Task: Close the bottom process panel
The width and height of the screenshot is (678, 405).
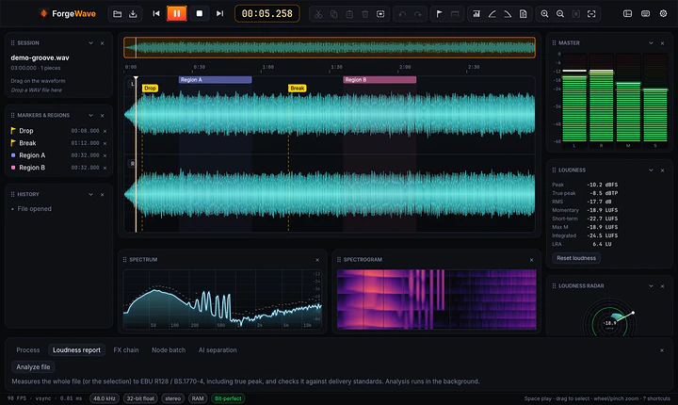Action: [662, 350]
